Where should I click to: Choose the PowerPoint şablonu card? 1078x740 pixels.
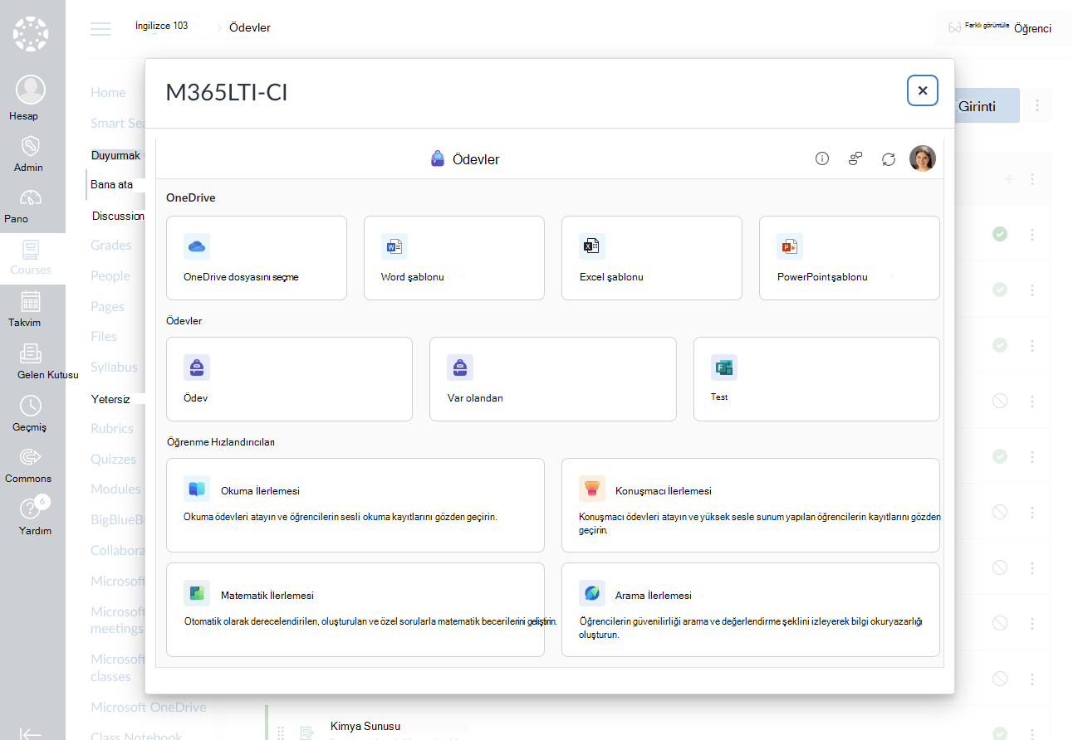(850, 258)
